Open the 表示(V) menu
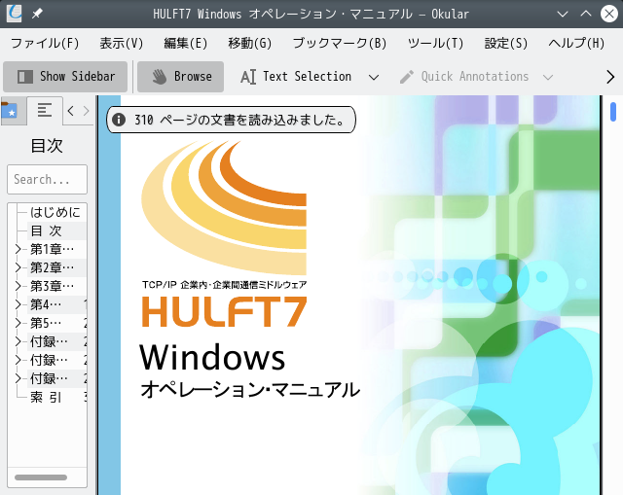The height and width of the screenshot is (495, 623). [x=121, y=43]
